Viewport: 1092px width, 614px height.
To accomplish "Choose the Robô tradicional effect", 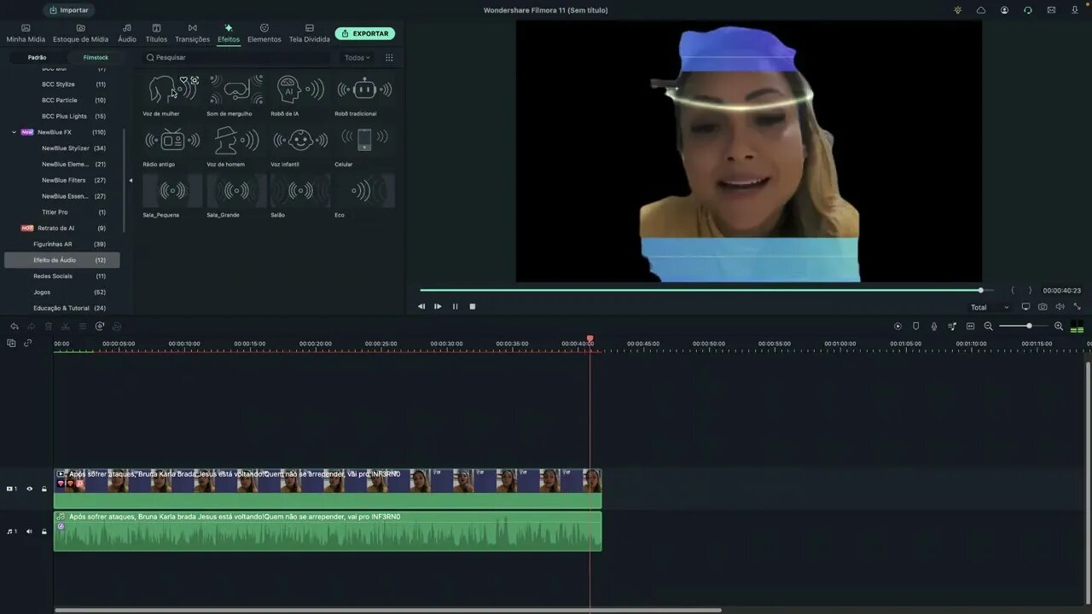I will [364, 90].
